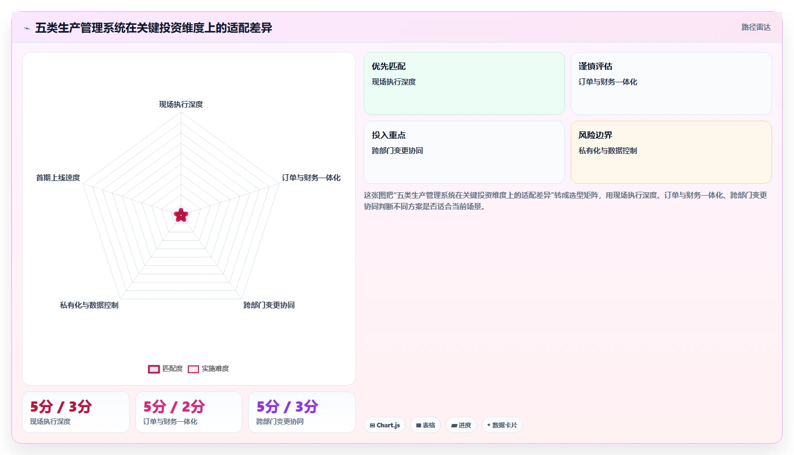794x455 pixels.
Task: Click the icon on the Chart.js chip
Action: (x=372, y=425)
